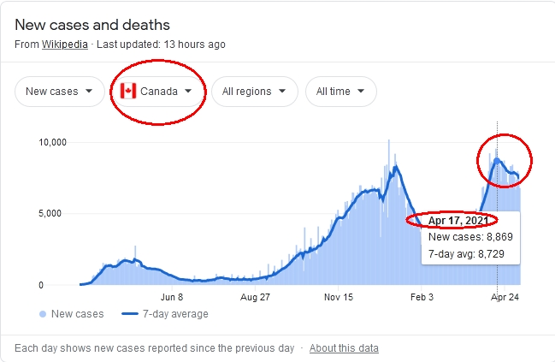Click the Aug 27 axis label
Image resolution: width=555 pixels, height=362 pixels.
pos(255,297)
